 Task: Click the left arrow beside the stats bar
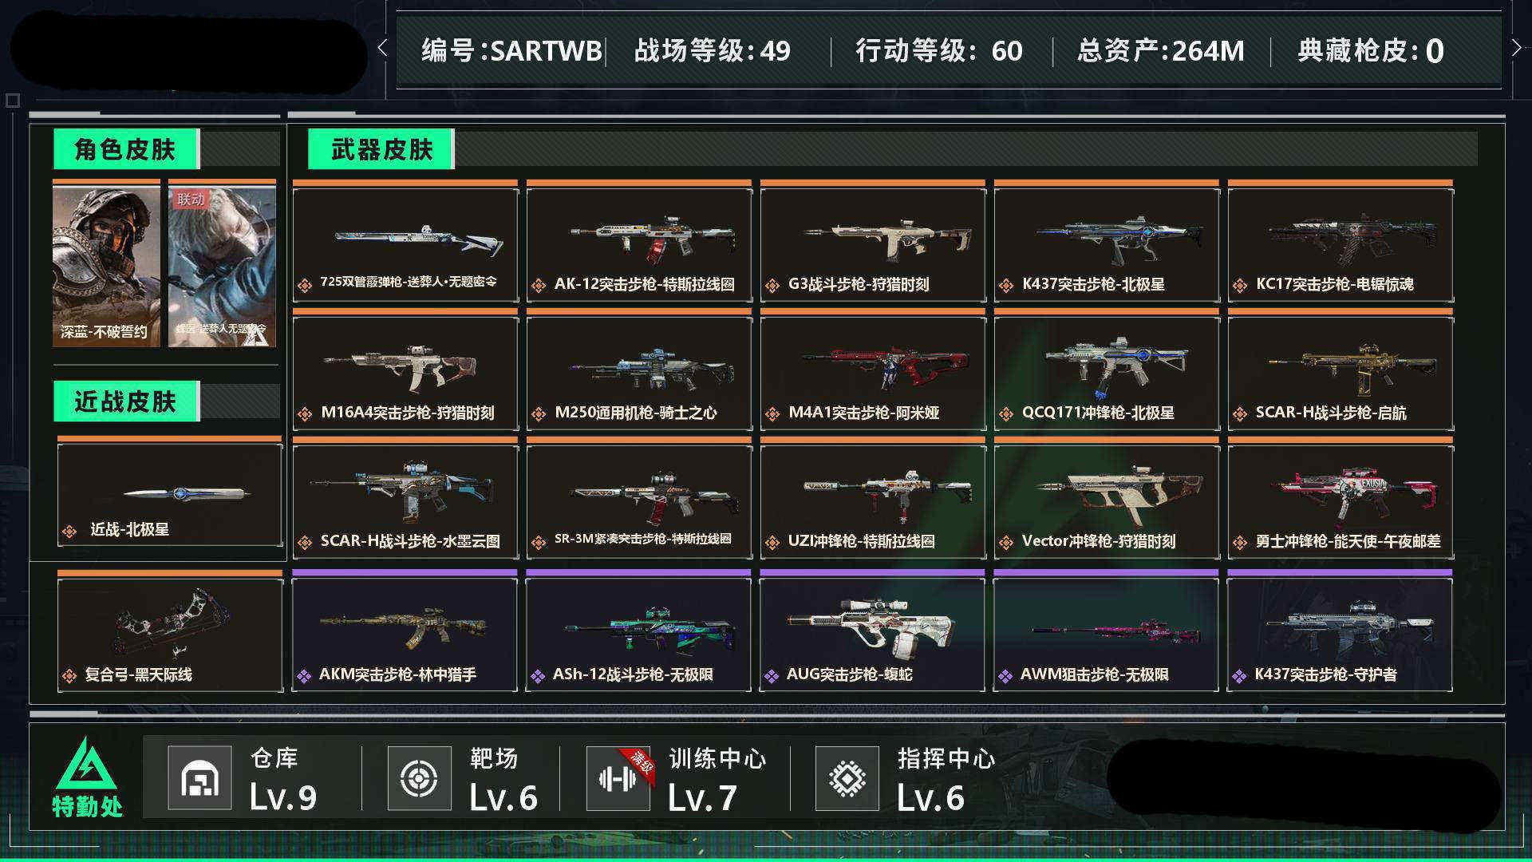coord(382,49)
